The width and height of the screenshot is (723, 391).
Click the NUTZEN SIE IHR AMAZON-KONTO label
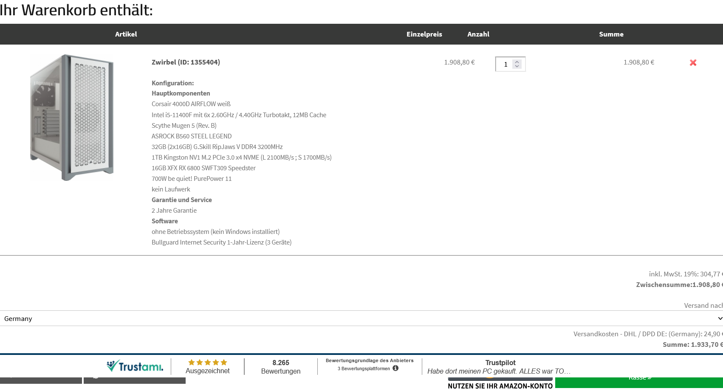500,386
